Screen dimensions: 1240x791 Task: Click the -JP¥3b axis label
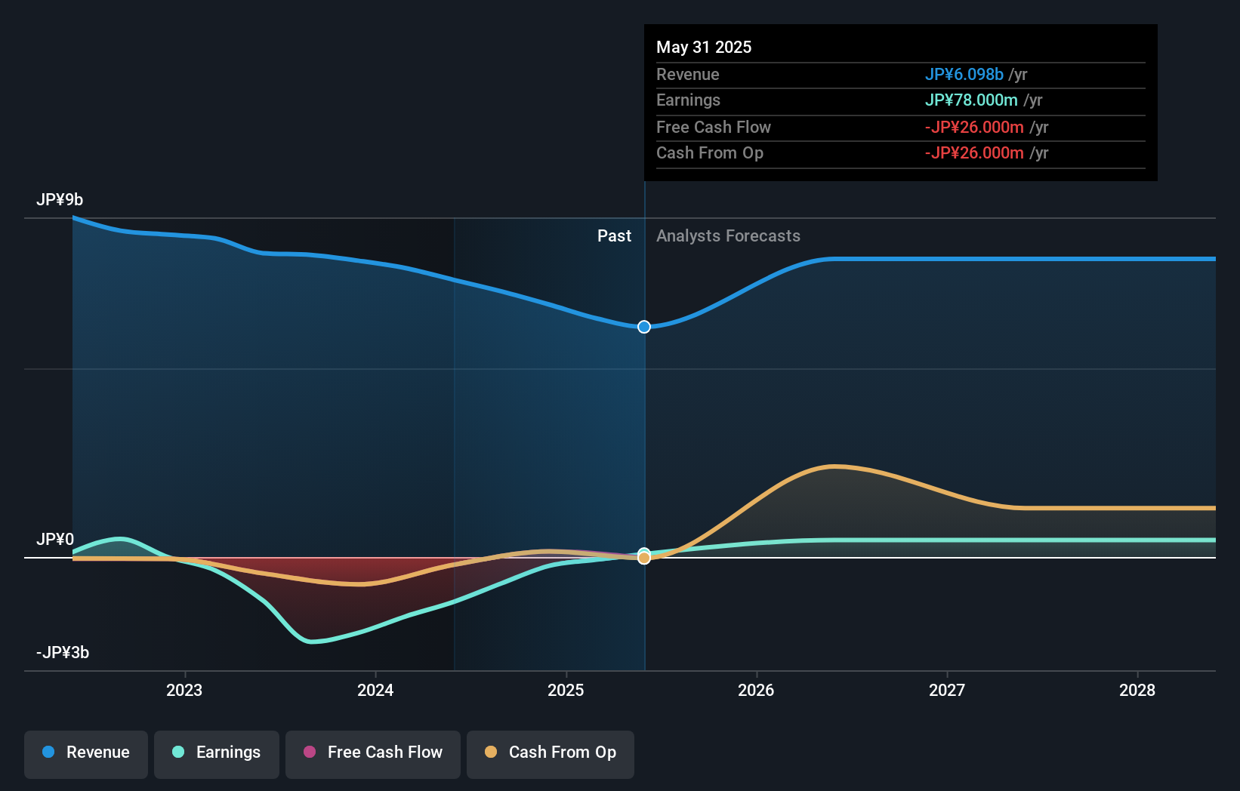click(63, 652)
